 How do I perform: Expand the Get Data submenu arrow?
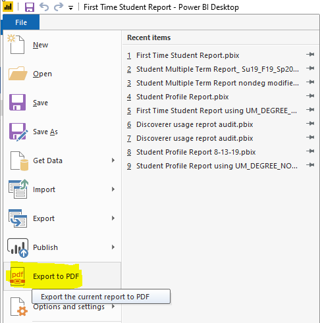(x=113, y=161)
